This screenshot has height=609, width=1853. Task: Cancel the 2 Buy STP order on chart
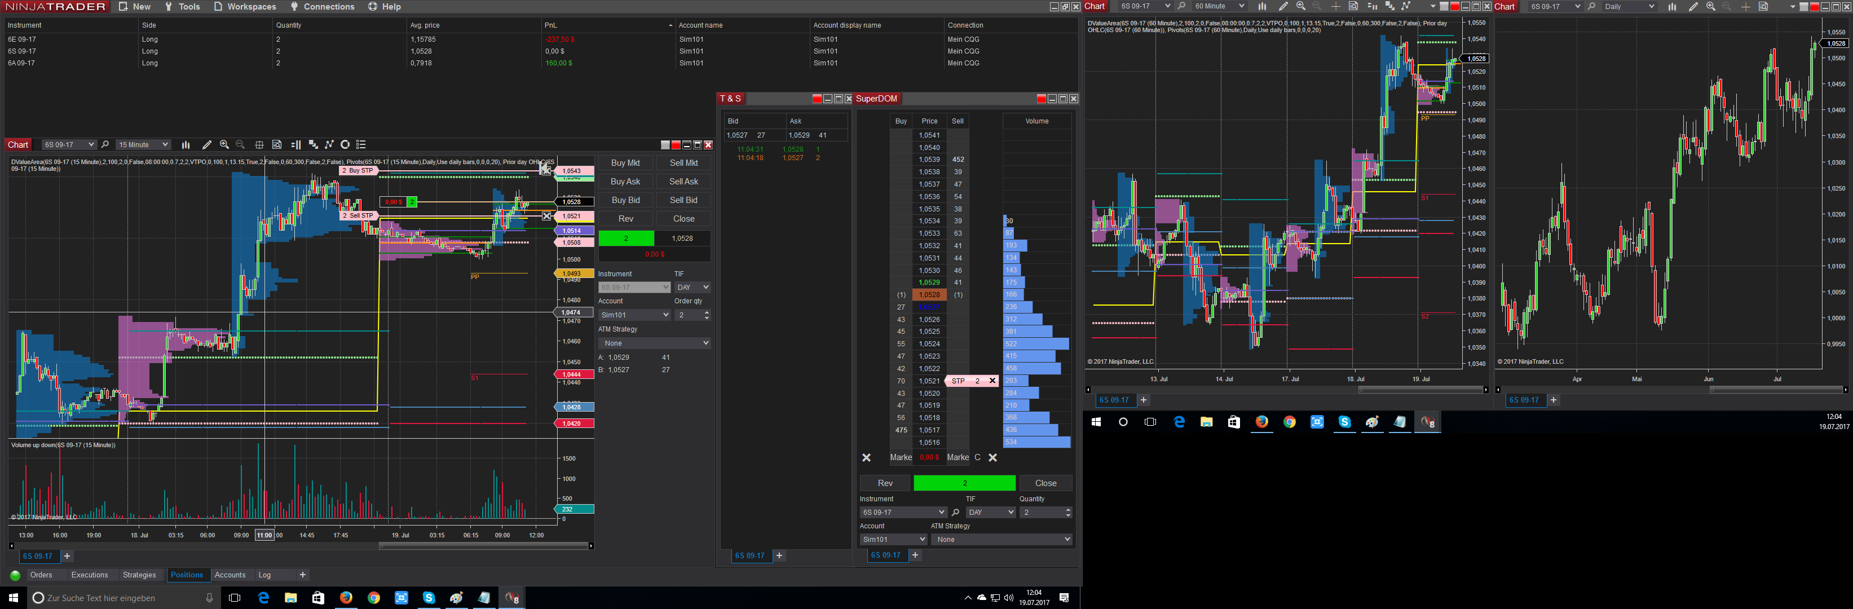click(x=545, y=170)
